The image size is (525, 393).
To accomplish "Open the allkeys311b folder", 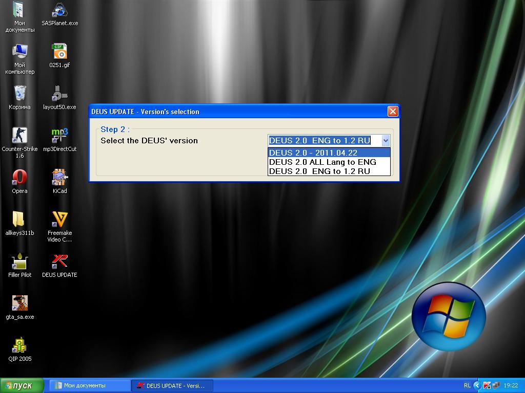I will coord(19,220).
